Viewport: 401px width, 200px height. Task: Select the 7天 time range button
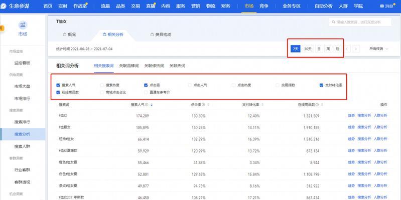(296, 48)
